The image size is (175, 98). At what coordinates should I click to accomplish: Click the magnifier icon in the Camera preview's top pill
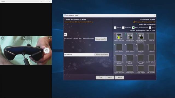click(x=24, y=38)
